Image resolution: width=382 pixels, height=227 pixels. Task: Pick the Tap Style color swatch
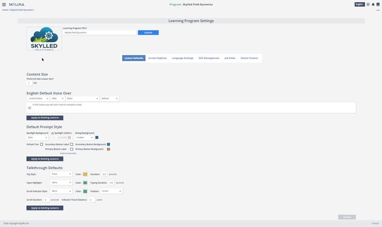[x=85, y=175]
